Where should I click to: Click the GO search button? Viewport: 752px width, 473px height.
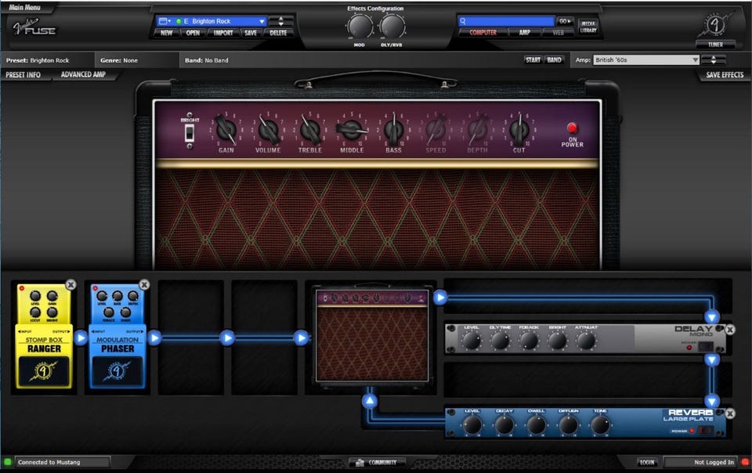[565, 21]
